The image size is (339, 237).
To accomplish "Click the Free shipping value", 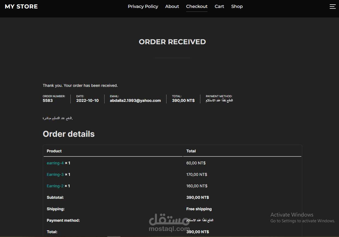I will click(199, 209).
